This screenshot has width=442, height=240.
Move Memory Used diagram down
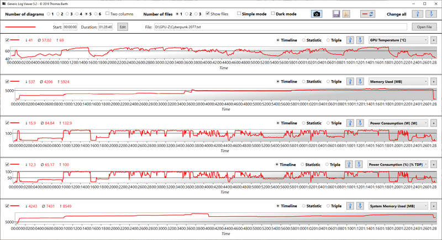360,81
